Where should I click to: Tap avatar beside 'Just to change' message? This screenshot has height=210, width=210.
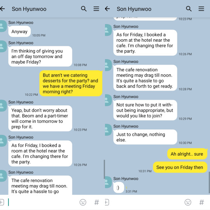(108, 130)
